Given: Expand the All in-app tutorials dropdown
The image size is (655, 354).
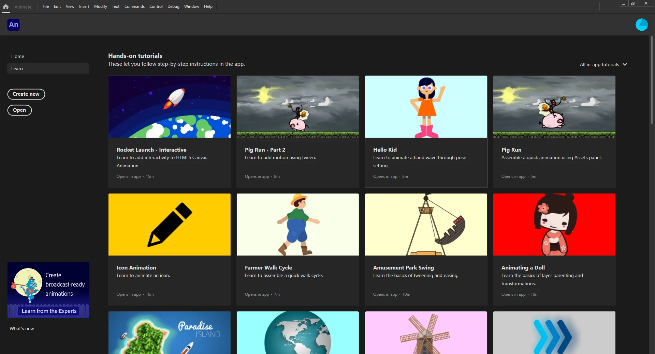Looking at the screenshot, I should pyautogui.click(x=603, y=64).
